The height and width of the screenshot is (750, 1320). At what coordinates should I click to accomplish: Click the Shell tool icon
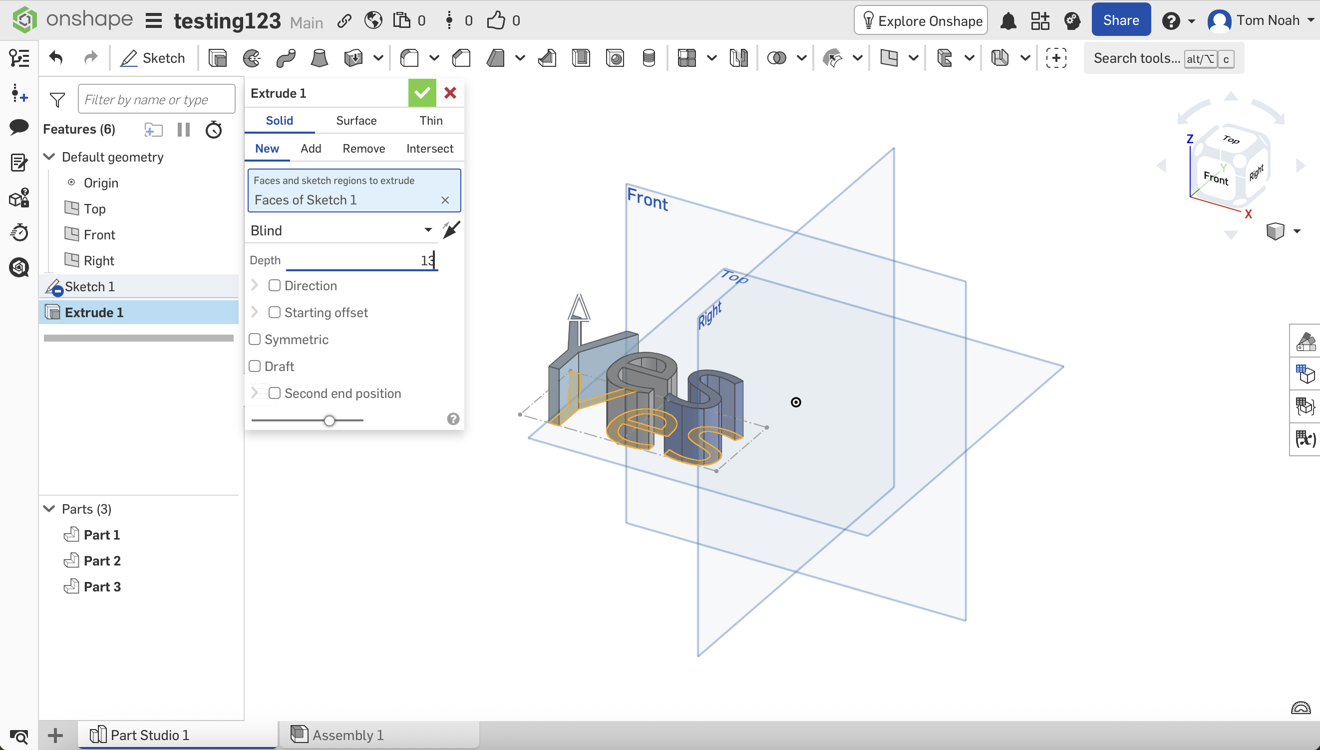[581, 58]
